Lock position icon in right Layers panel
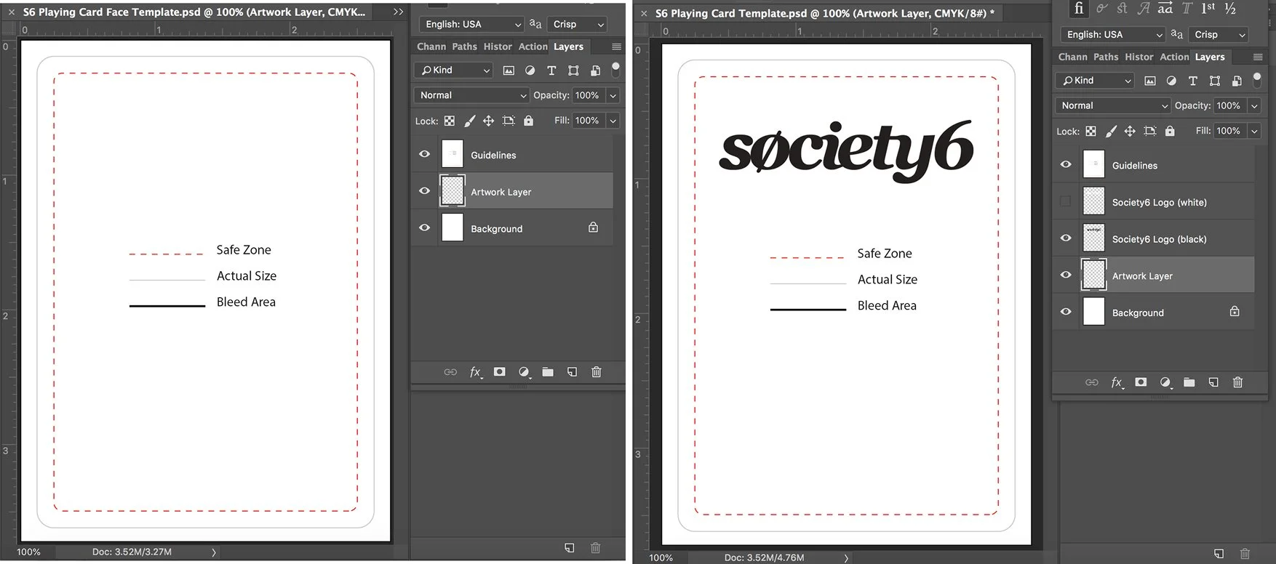Screen dimensions: 1276x564 [x=1130, y=131]
